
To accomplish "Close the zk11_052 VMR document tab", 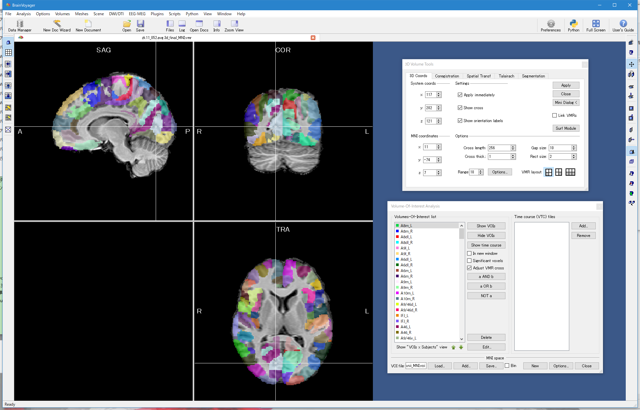I will [313, 38].
